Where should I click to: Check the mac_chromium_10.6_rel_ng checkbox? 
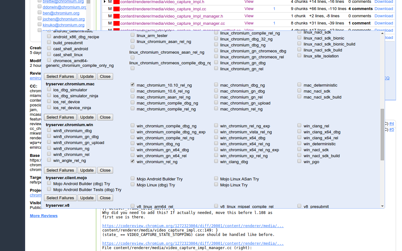133,91
